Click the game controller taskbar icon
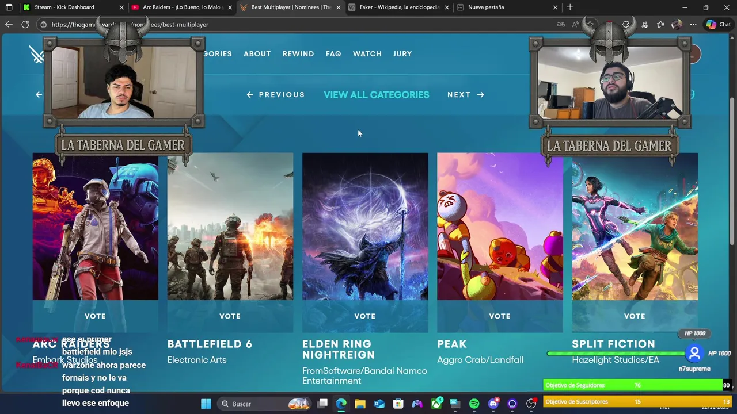This screenshot has height=414, width=737. point(417,404)
